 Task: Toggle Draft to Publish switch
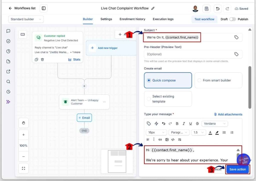[x=232, y=19]
